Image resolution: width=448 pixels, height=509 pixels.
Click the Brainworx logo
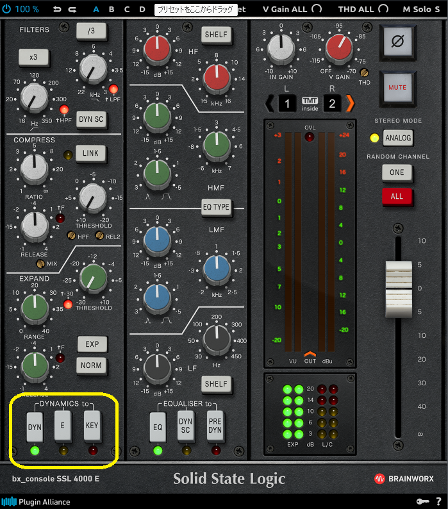click(x=404, y=479)
